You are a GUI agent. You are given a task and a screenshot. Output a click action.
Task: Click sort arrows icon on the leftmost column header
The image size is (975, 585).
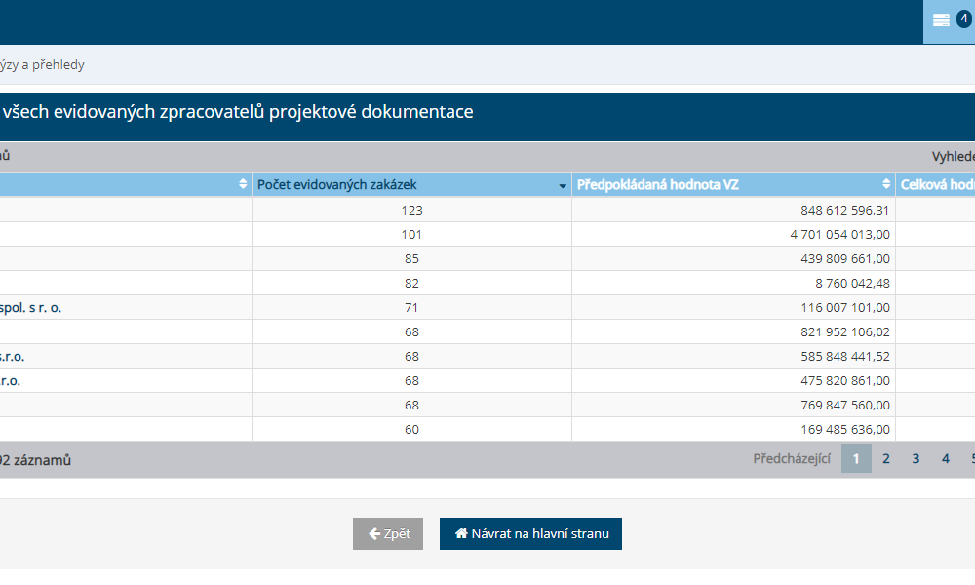pos(243,184)
